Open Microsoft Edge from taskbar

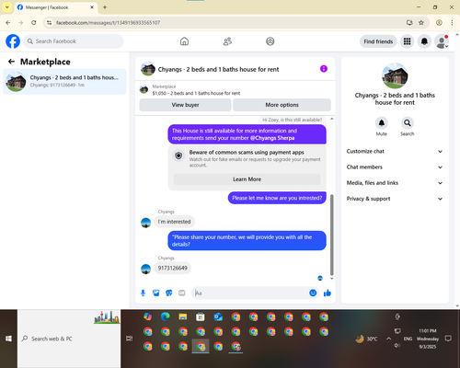coord(166,316)
